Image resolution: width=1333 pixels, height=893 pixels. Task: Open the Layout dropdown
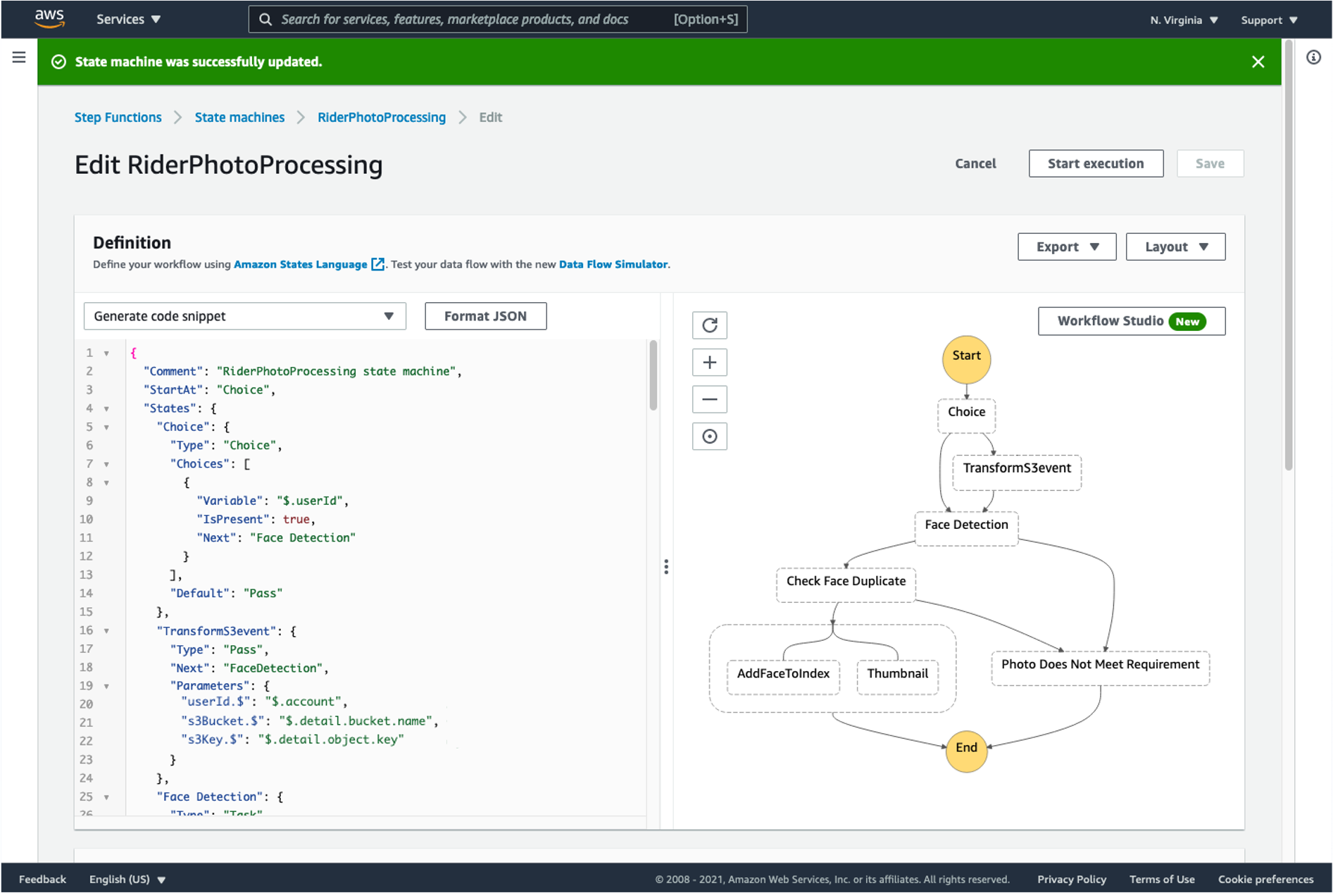pyautogui.click(x=1175, y=247)
